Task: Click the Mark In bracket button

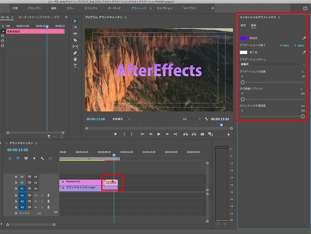Action: (x=124, y=134)
